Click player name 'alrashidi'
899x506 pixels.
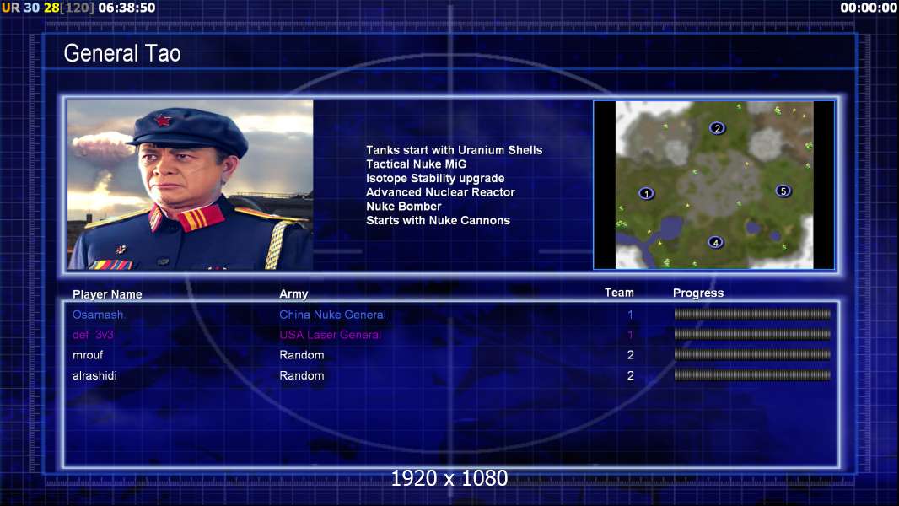pos(94,376)
